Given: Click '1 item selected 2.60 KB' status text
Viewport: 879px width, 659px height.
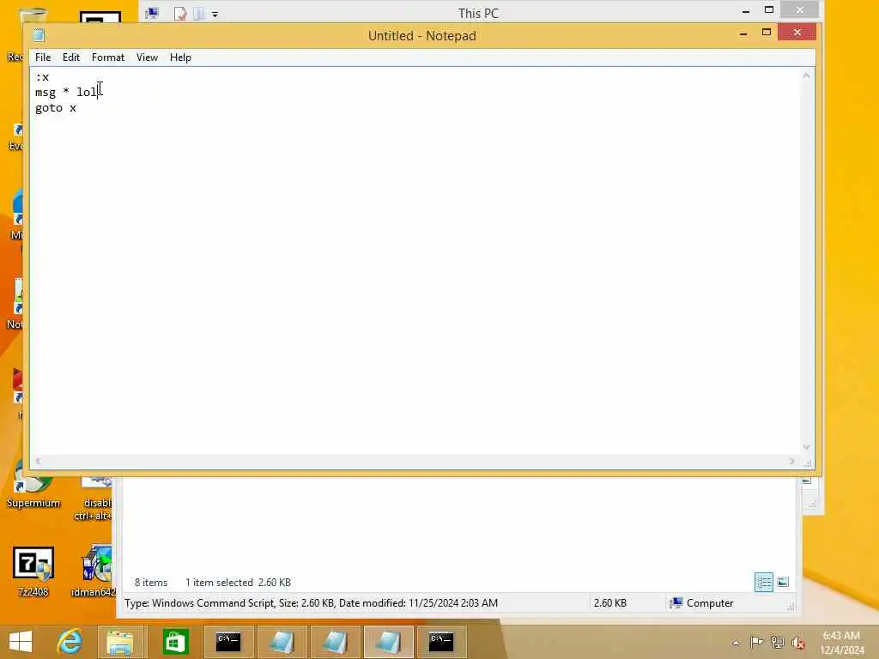Looking at the screenshot, I should pos(239,583).
